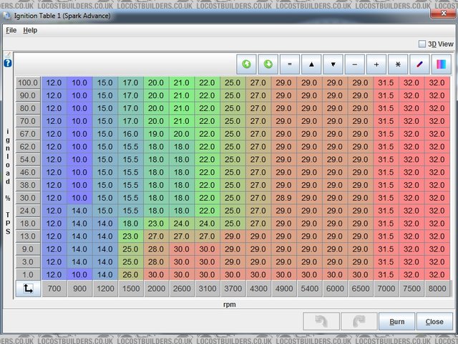The height and width of the screenshot is (344, 458).
Task: Click the green up-arrow toolbar button
Action: tap(247, 64)
